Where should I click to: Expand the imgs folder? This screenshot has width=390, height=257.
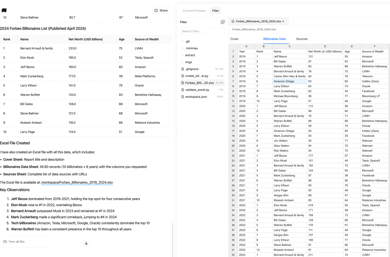(188, 62)
